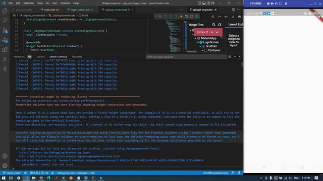Pause the debug session

pos(160,17)
